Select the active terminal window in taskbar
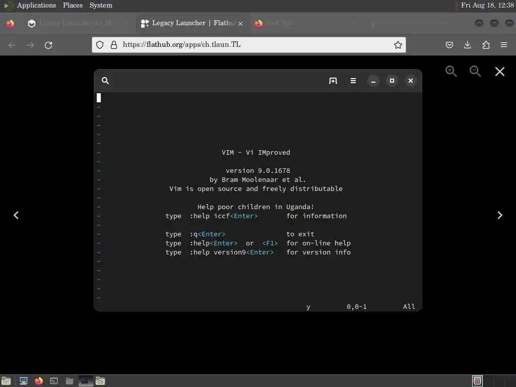This screenshot has height=387, width=516. (x=86, y=381)
